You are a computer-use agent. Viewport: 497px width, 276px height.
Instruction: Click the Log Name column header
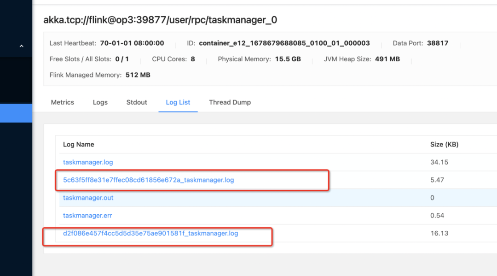(x=79, y=144)
